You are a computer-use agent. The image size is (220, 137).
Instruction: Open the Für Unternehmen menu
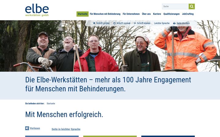pyautogui.click(x=131, y=14)
